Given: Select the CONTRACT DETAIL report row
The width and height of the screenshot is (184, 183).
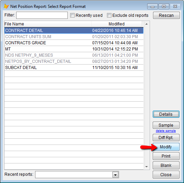Looking at the screenshot, I should click(x=74, y=31).
